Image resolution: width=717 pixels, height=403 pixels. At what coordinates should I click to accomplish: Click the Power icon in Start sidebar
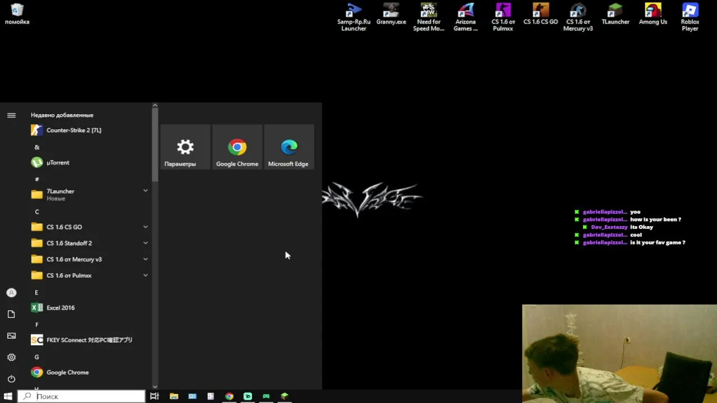click(x=11, y=379)
